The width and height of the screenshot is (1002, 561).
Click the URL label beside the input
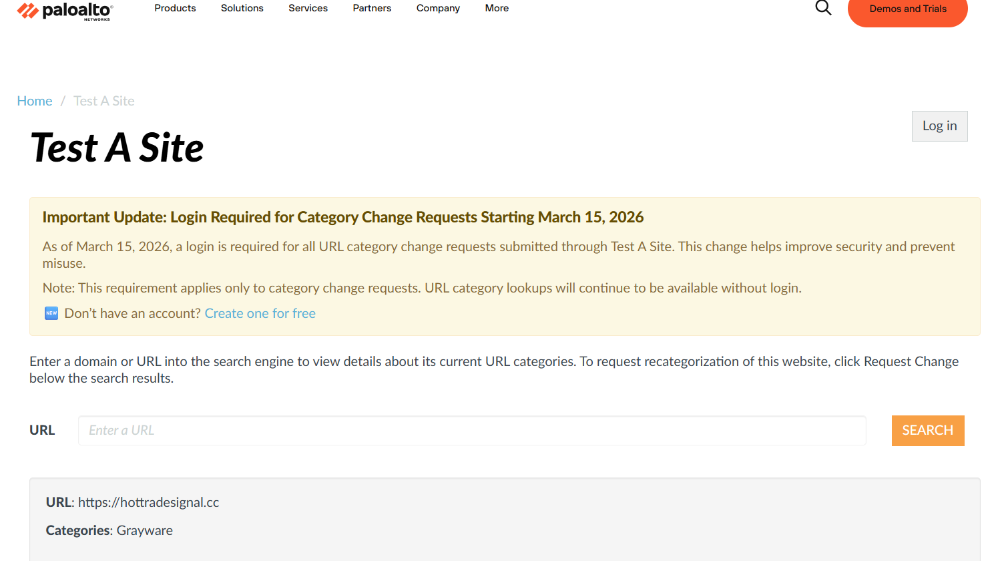point(42,430)
